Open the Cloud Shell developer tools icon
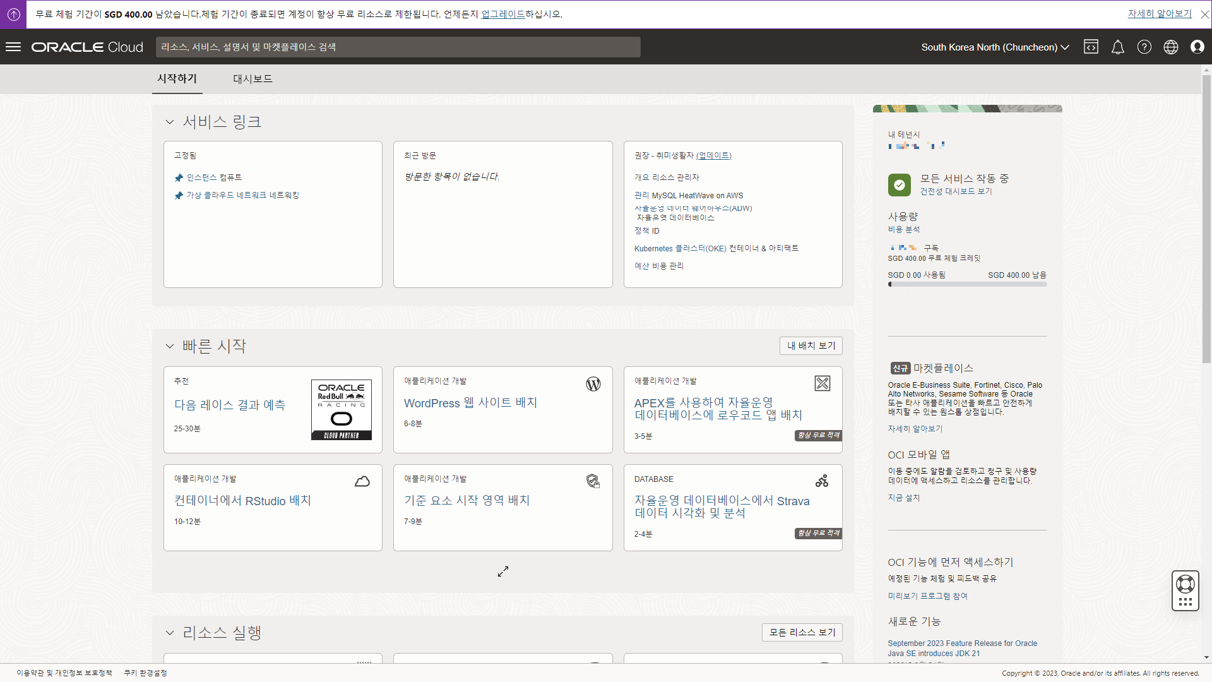The height and width of the screenshot is (682, 1212). click(1091, 47)
